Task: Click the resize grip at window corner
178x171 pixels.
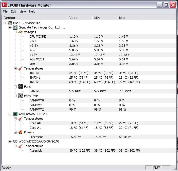Action: click(174, 168)
